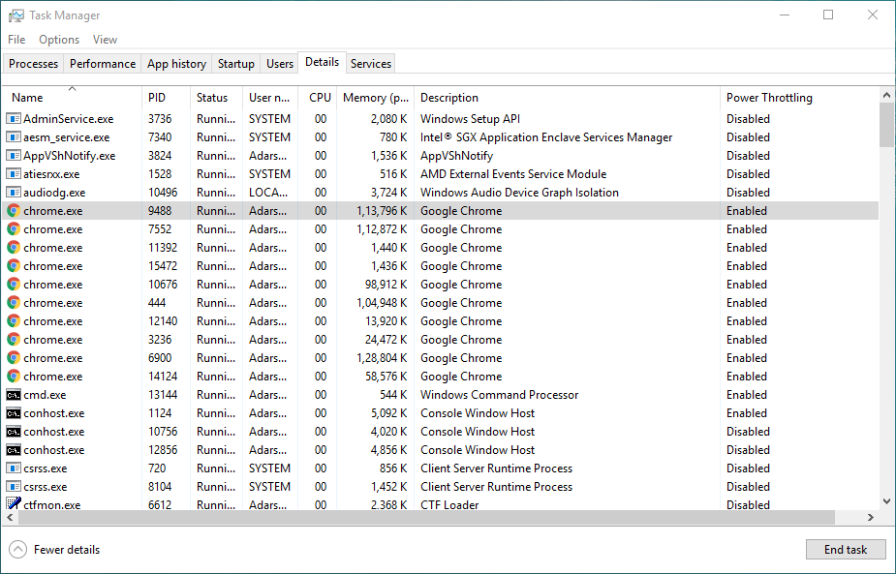
Task: Click the horizontal scrollbar right arrow
Action: [871, 518]
